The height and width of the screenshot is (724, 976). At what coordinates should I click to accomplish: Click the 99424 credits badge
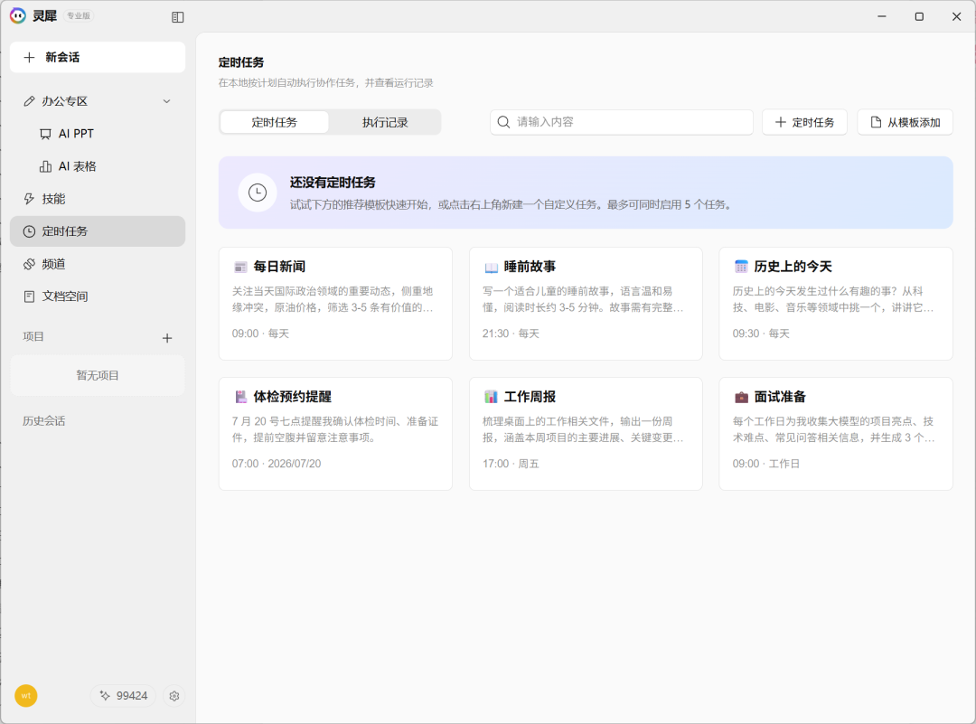pyautogui.click(x=123, y=695)
